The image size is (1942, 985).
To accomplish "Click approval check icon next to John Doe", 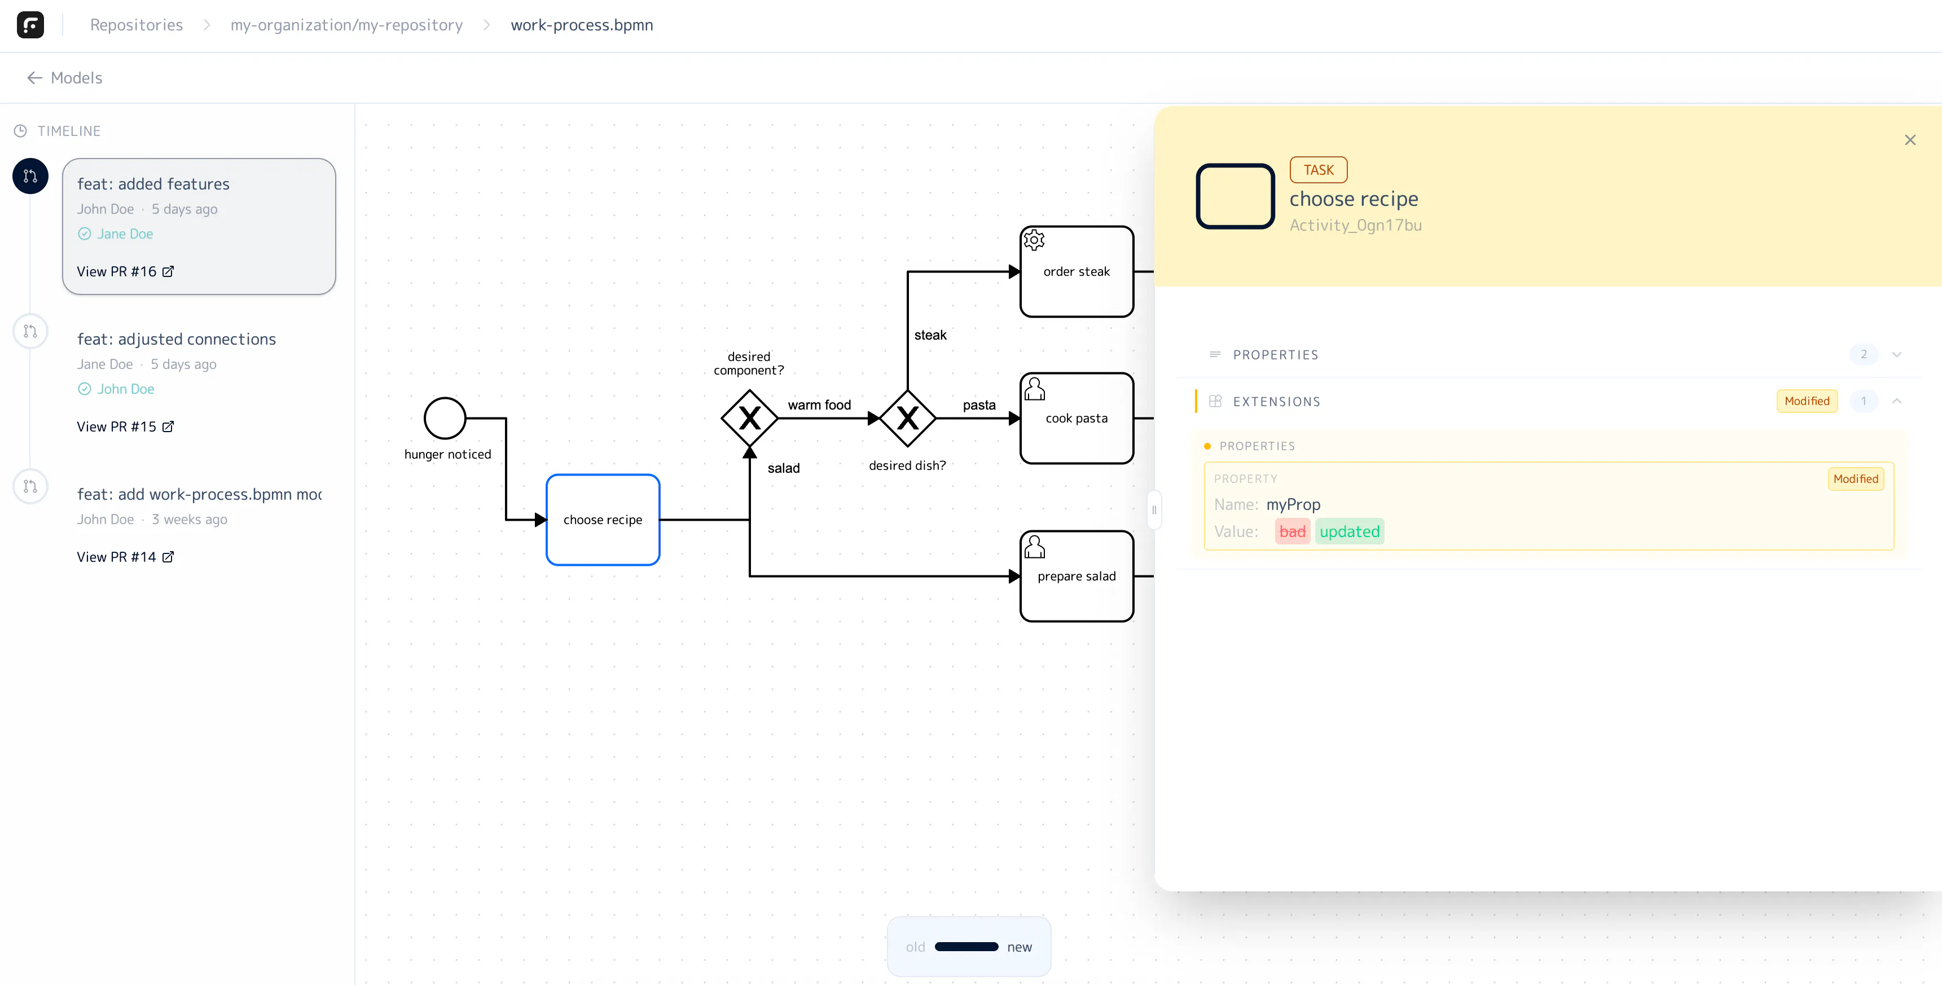I will click(x=85, y=390).
